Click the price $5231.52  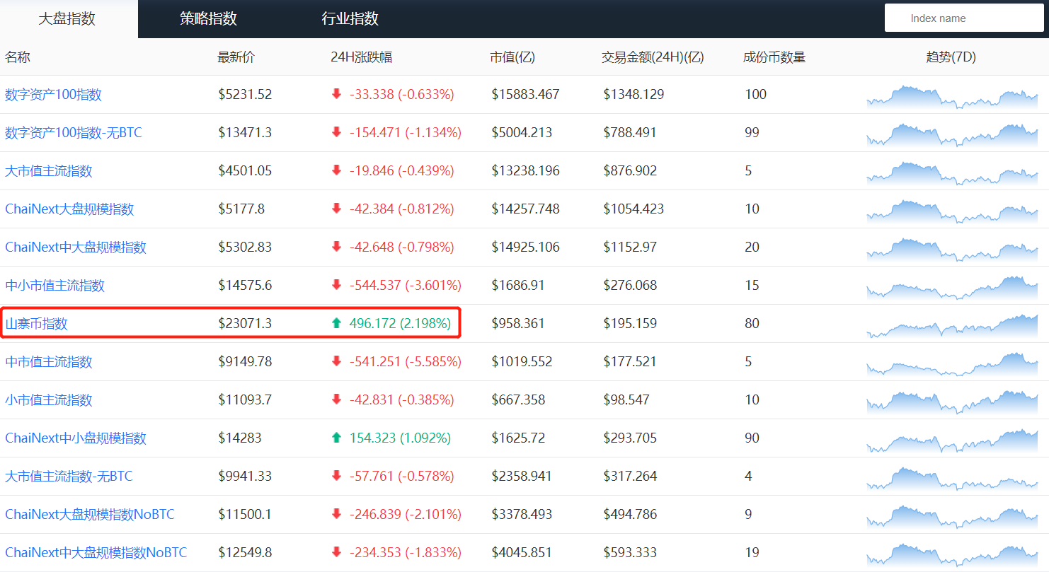(x=245, y=95)
